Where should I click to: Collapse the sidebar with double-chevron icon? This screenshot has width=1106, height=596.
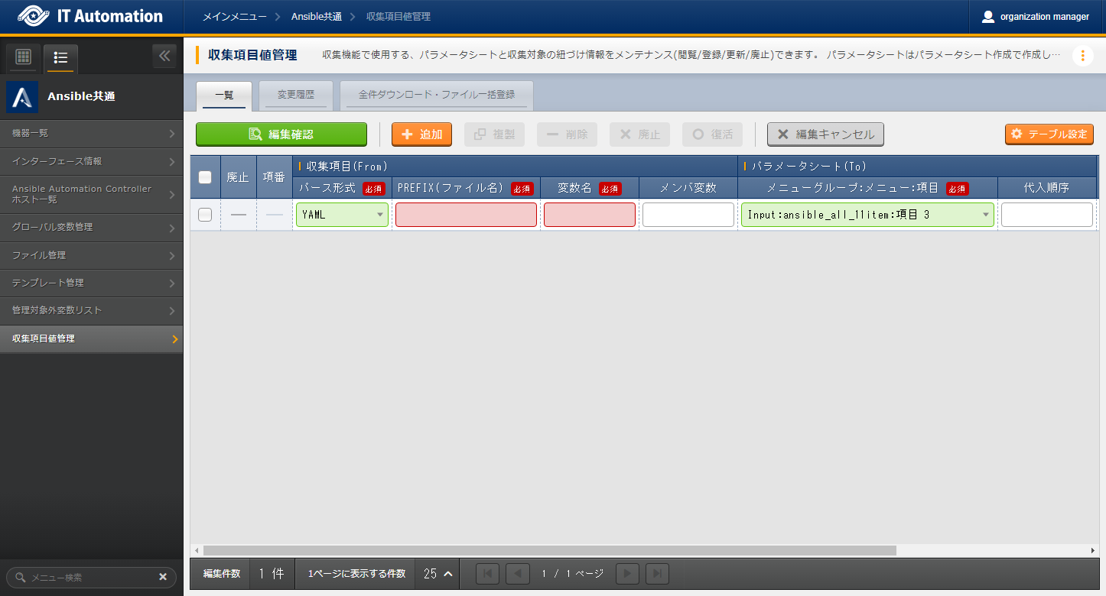tap(164, 57)
